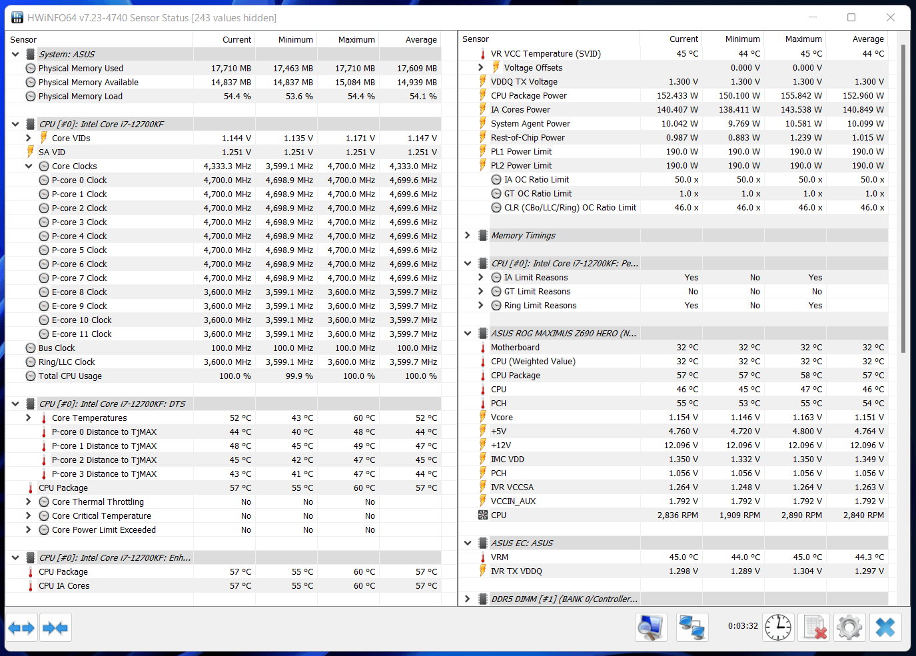
Task: Click the CPU Package Power lightning icon
Action: coord(483,96)
